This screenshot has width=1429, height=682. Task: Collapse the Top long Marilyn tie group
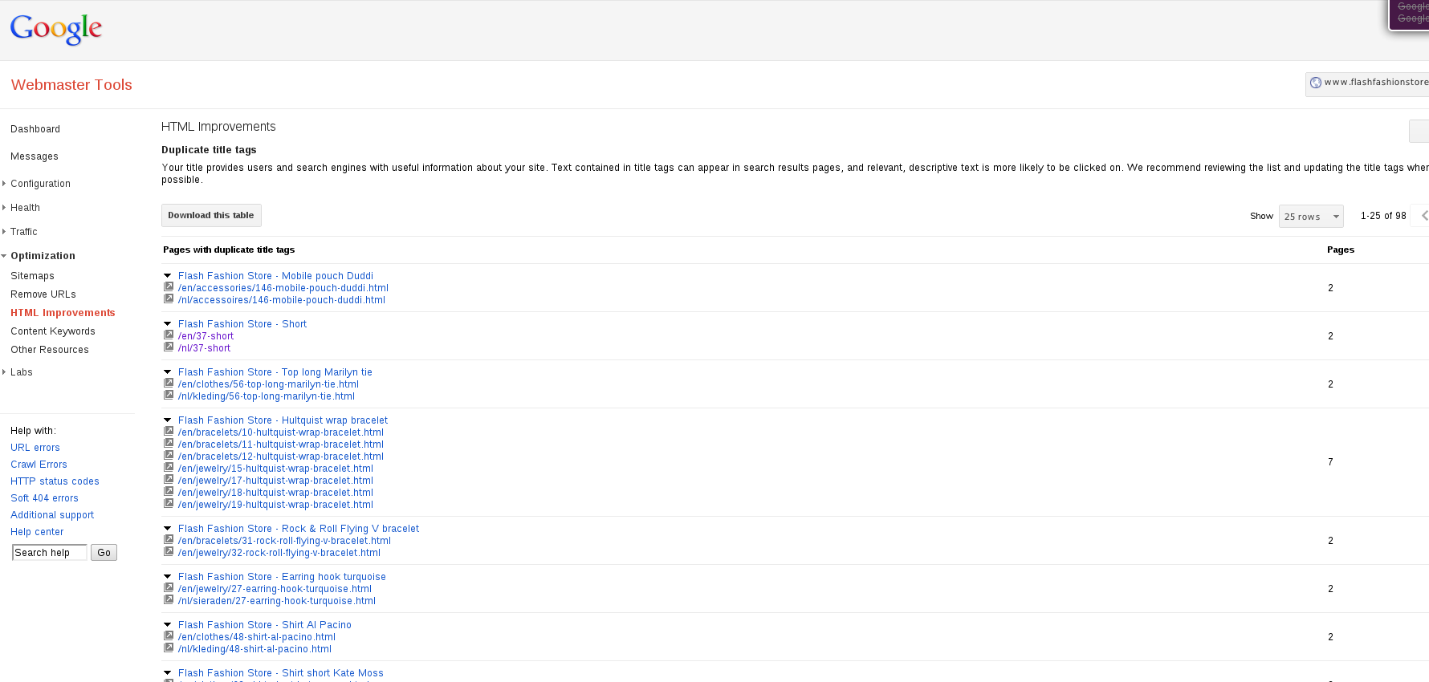click(168, 372)
